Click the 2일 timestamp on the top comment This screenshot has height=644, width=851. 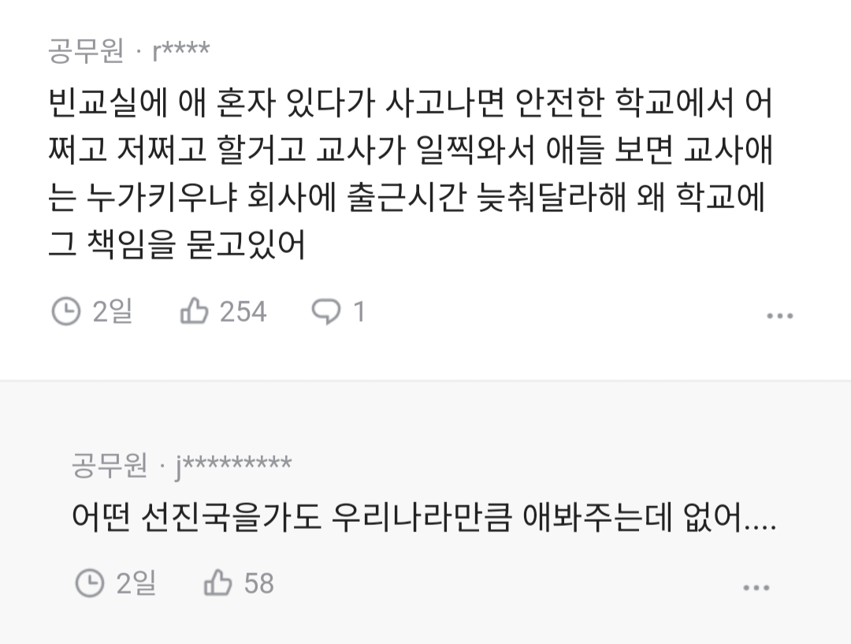click(x=113, y=311)
